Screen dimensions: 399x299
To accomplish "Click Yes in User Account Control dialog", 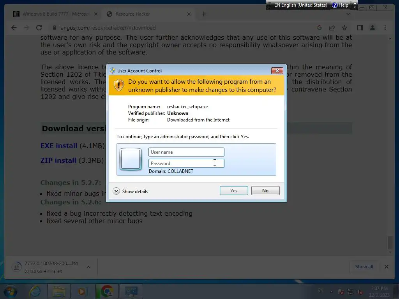I will [x=234, y=191].
